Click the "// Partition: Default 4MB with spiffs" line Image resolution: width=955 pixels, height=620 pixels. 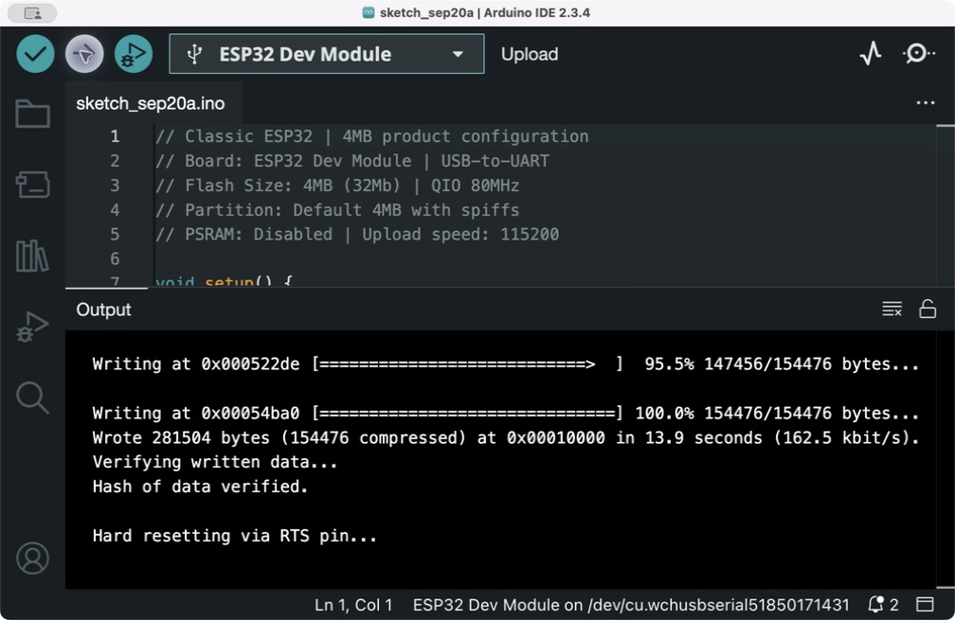pyautogui.click(x=337, y=210)
